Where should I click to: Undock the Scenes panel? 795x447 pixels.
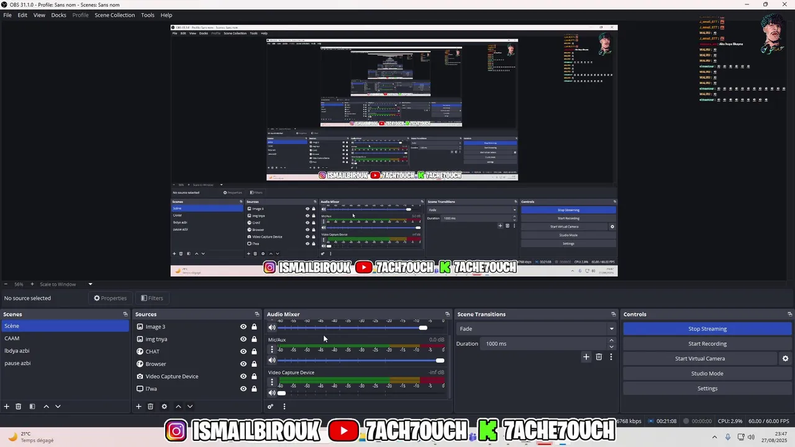[125, 314]
